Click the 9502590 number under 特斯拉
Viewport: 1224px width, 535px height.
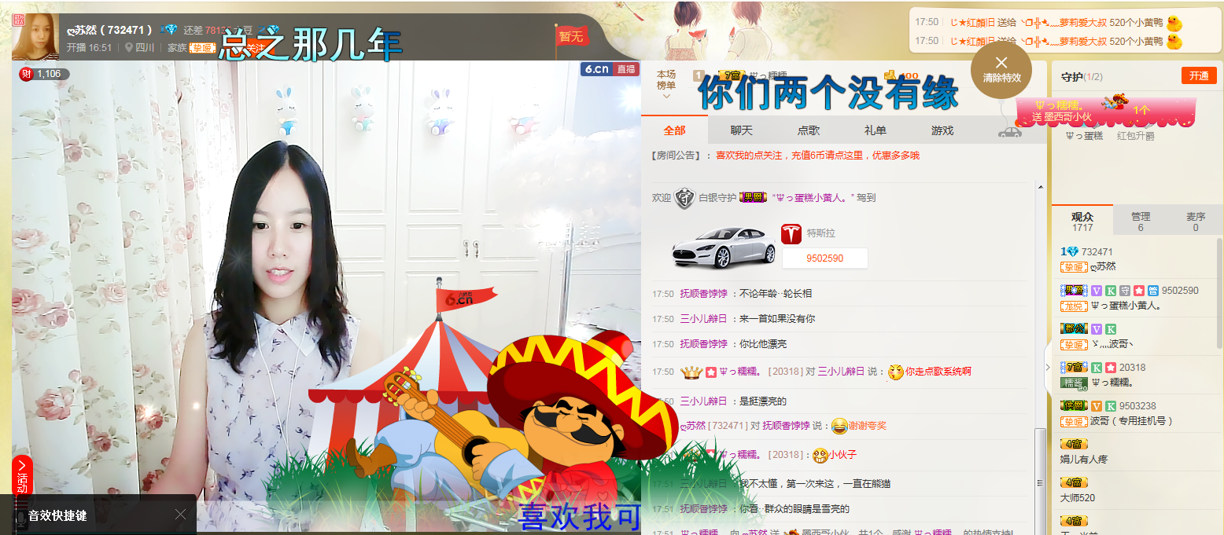824,258
